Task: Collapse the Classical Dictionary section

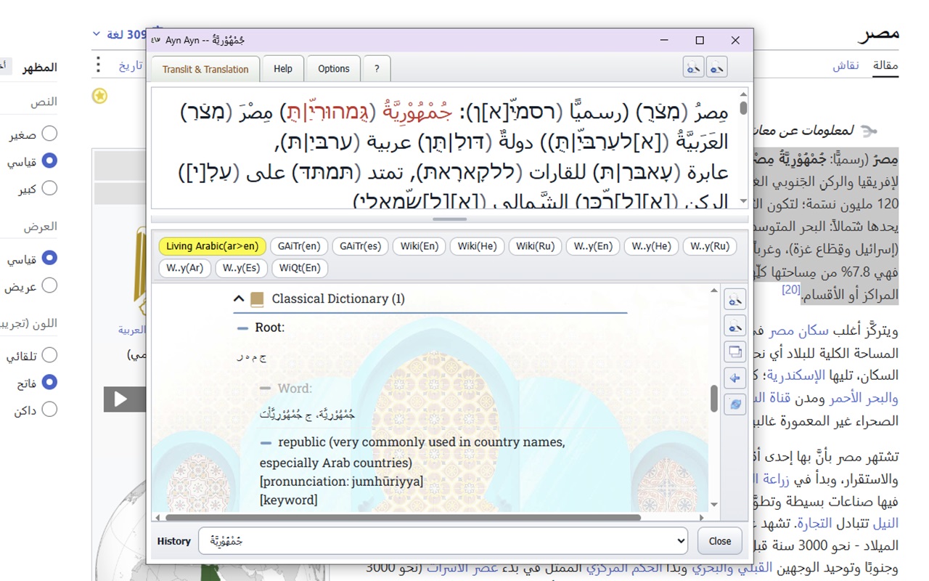Action: pyautogui.click(x=238, y=298)
